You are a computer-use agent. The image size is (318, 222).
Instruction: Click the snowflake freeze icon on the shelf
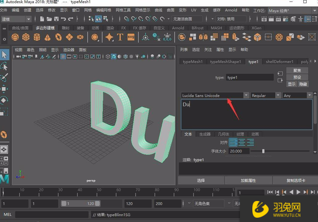pyautogui.click(x=167, y=36)
